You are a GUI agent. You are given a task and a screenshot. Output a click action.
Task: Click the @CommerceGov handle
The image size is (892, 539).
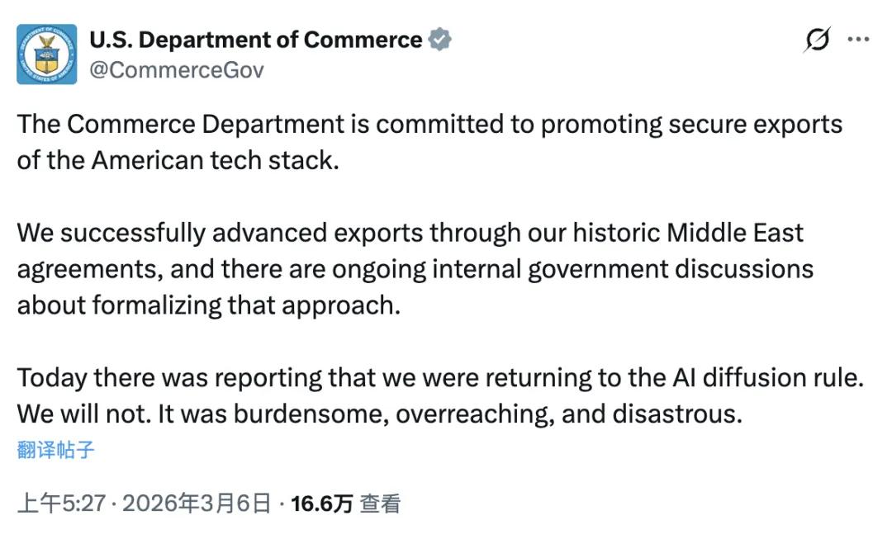tap(176, 70)
